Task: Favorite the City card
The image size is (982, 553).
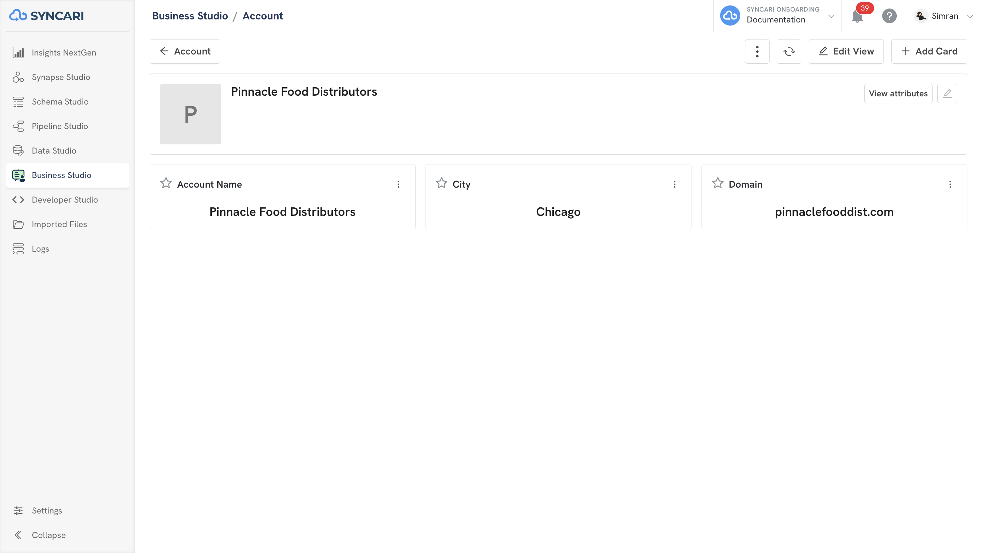Action: [x=442, y=184]
